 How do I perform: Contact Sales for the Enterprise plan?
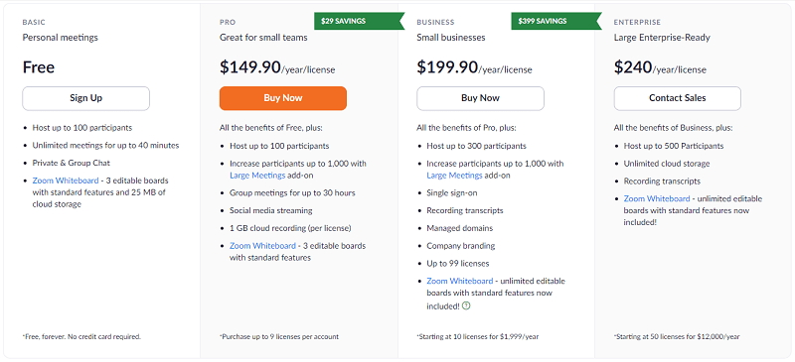[x=678, y=98]
